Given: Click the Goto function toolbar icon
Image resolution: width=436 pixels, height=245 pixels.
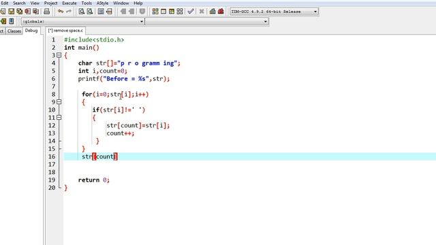Looking at the screenshot, I should pos(101,12).
